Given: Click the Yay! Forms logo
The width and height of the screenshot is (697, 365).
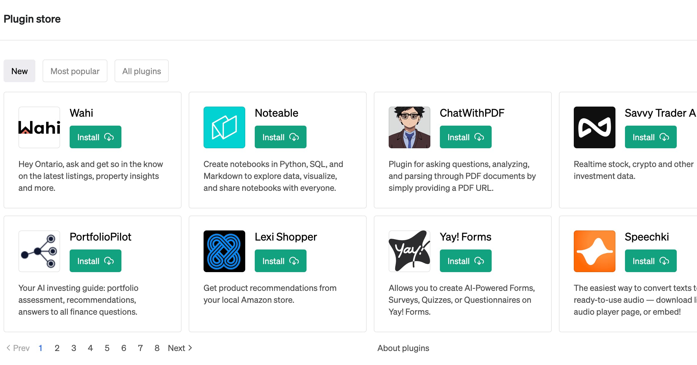Looking at the screenshot, I should pos(410,251).
